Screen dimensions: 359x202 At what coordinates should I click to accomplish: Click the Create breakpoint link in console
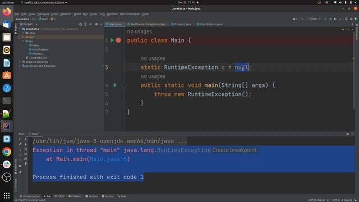coord(234,150)
